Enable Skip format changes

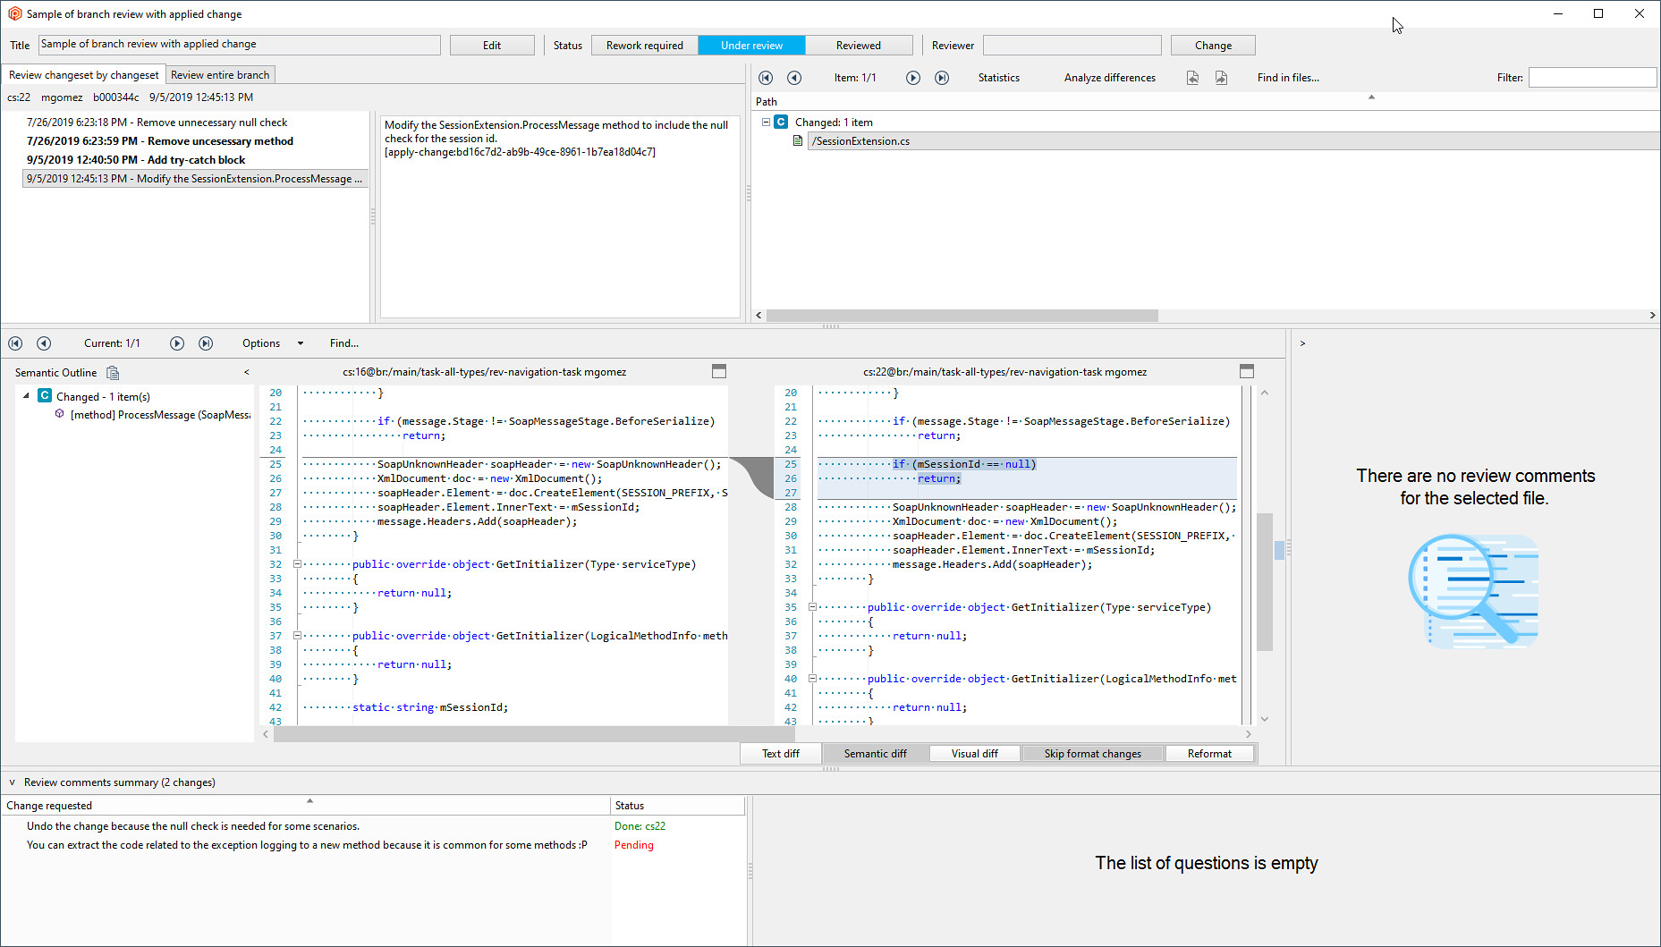[1092, 753]
